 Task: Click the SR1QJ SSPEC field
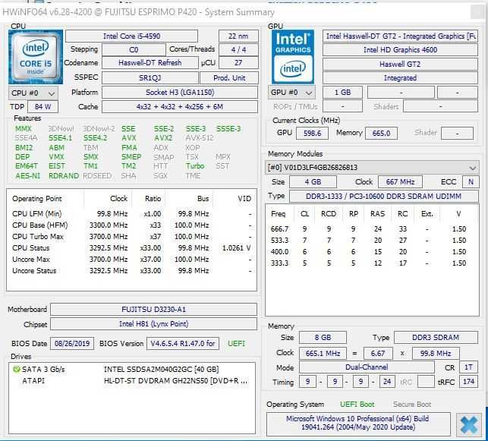(x=150, y=78)
